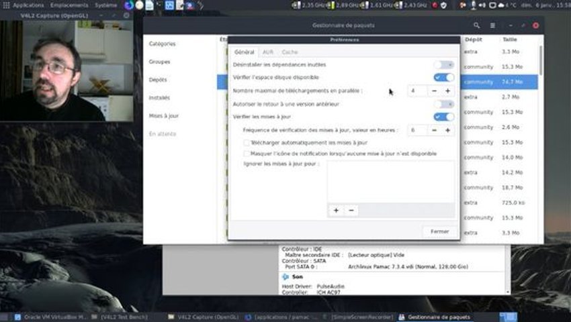
Task: Switch to SimpleScreenRecorder taskbar item
Action: (358, 317)
